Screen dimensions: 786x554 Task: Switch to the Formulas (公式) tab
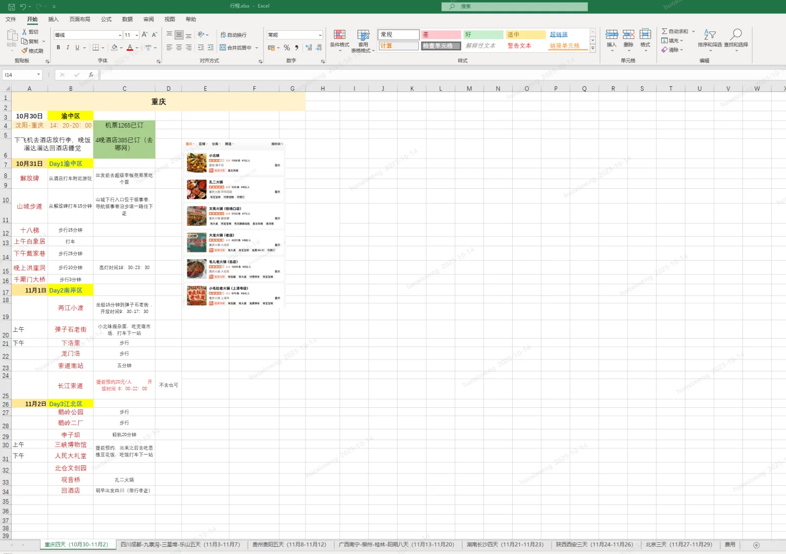tap(106, 19)
